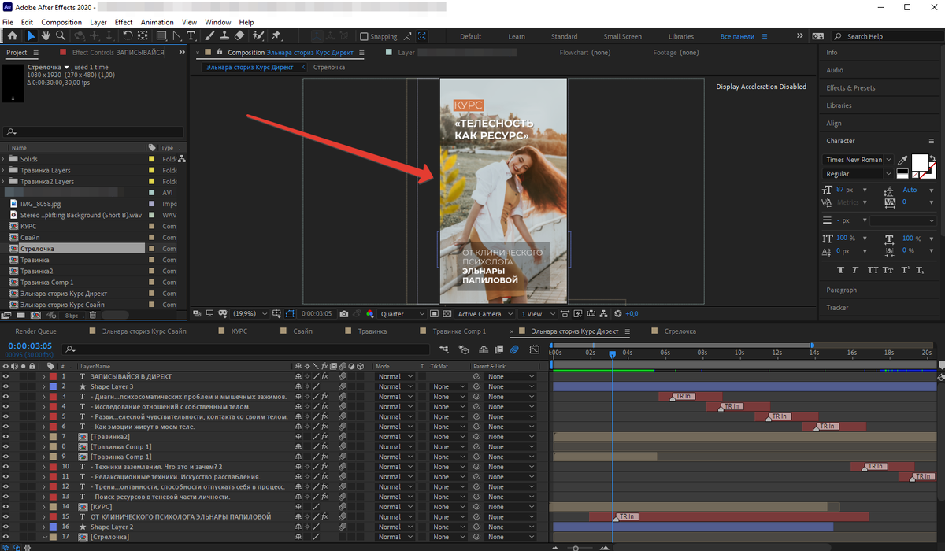Select the Clone Stamp tool
Image resolution: width=945 pixels, height=551 pixels.
coord(225,35)
